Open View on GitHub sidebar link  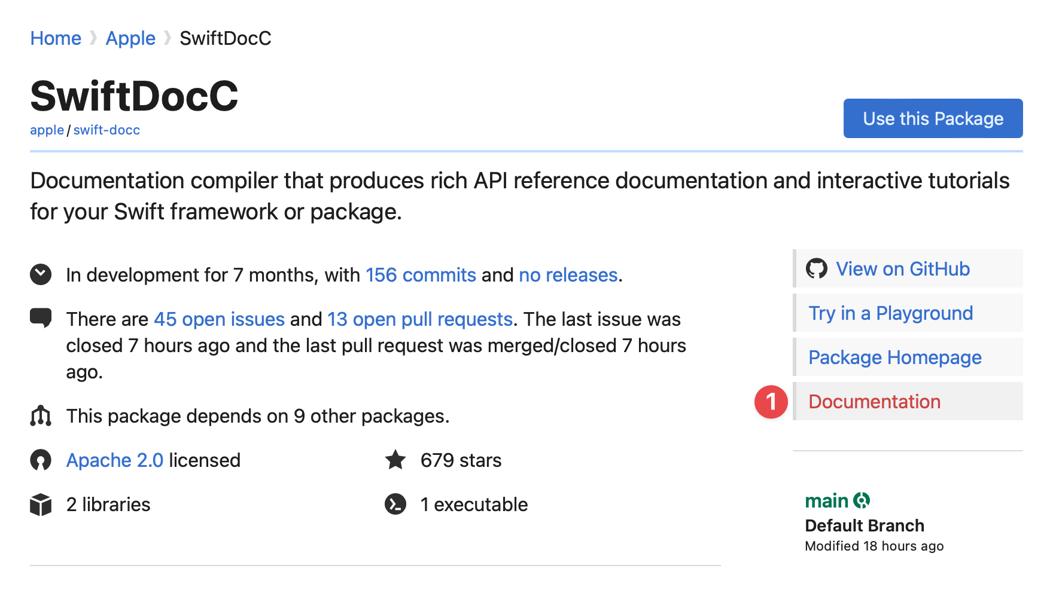point(908,269)
